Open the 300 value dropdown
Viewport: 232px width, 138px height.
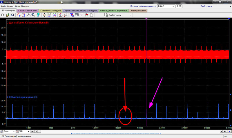[x=28, y=131]
